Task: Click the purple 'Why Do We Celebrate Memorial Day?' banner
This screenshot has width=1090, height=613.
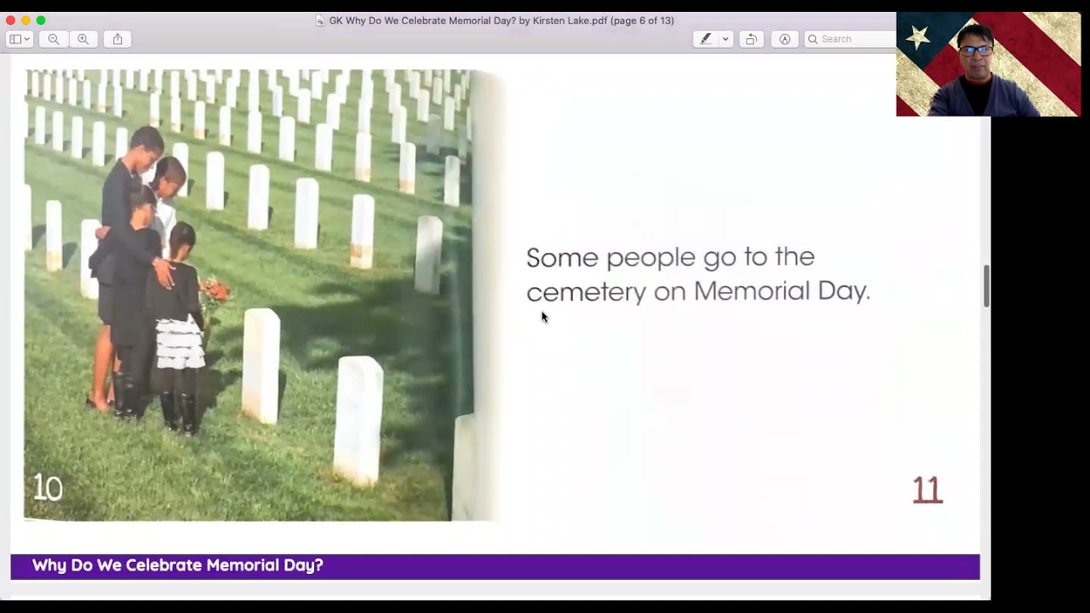Action: coord(495,566)
